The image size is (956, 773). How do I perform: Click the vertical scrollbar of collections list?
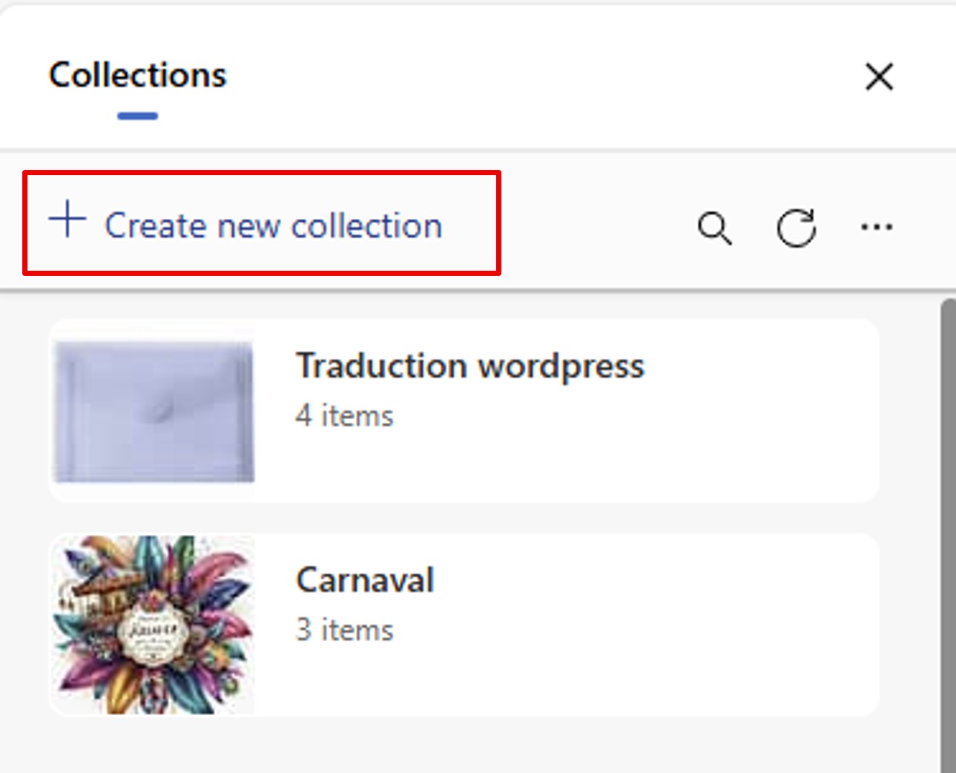coord(948,519)
